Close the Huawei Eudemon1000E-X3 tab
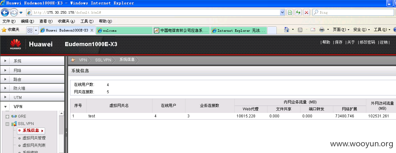This screenshot has width=396, height=153. tap(92, 31)
